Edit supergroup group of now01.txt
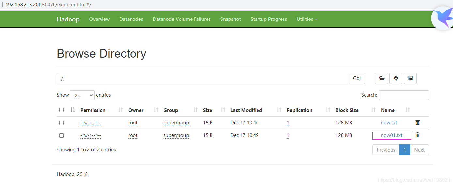The width and height of the screenshot is (453, 186). pyautogui.click(x=176, y=135)
